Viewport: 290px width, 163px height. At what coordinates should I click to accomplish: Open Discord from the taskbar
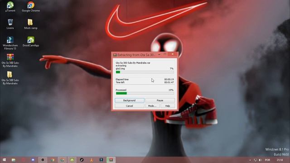pyautogui.click(x=33, y=160)
